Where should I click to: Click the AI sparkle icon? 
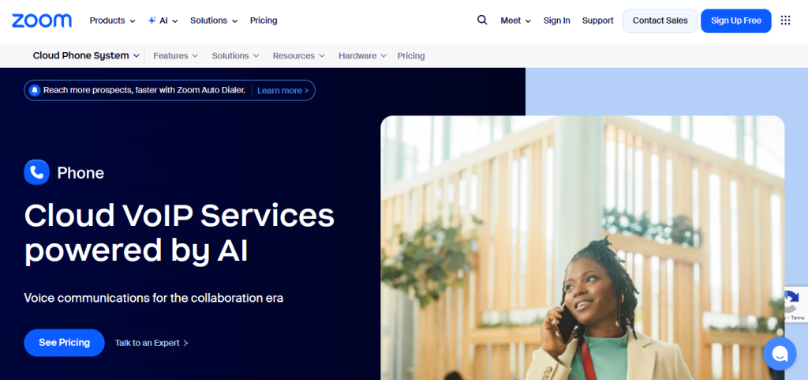(x=152, y=21)
